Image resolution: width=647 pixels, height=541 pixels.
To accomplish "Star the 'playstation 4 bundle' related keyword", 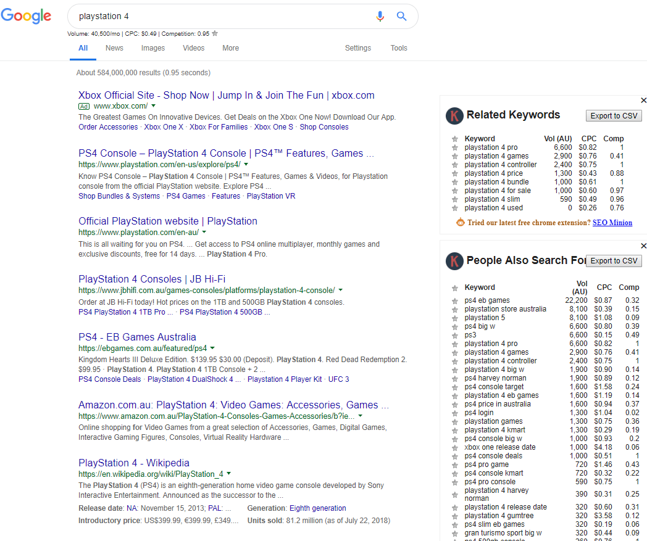I will [x=455, y=182].
